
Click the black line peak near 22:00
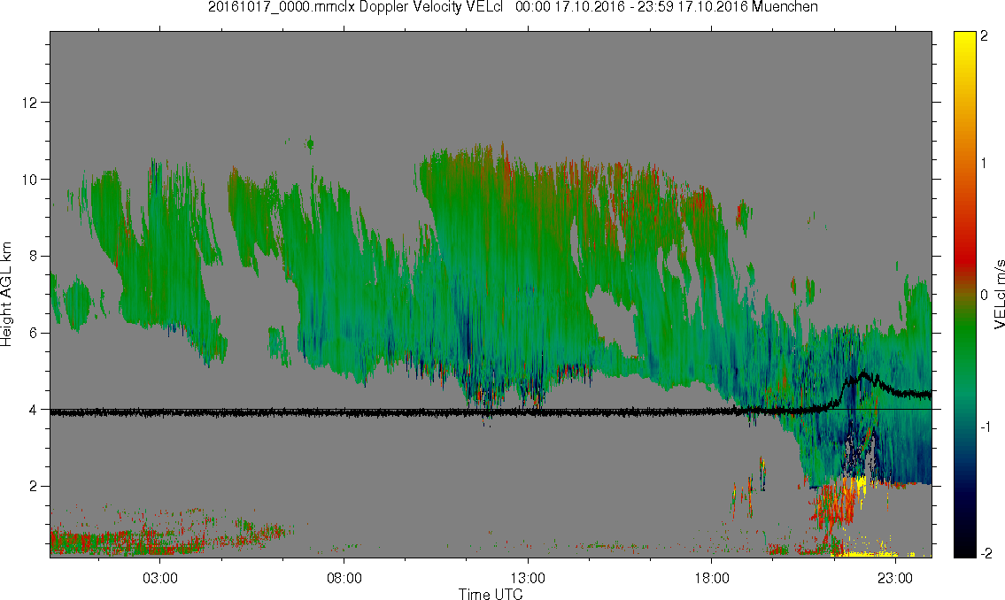[x=862, y=374]
